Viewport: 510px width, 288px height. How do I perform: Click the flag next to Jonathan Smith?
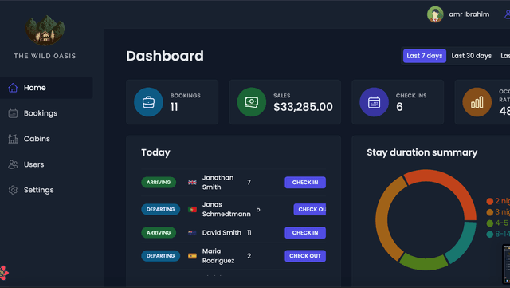click(x=192, y=183)
